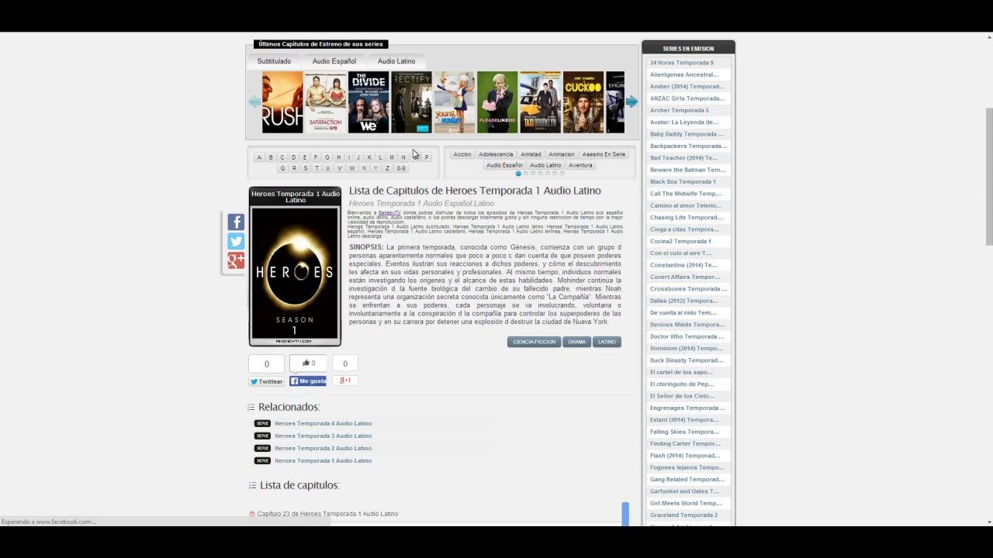Open related Heroes Temporada 1 Audio Latino link

click(323, 460)
